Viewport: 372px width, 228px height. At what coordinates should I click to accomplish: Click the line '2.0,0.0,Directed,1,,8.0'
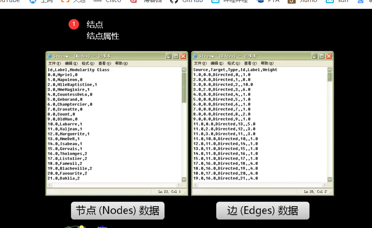(221, 80)
